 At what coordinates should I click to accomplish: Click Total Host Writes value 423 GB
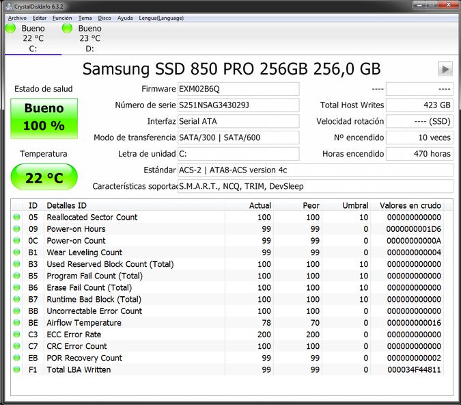[419, 105]
